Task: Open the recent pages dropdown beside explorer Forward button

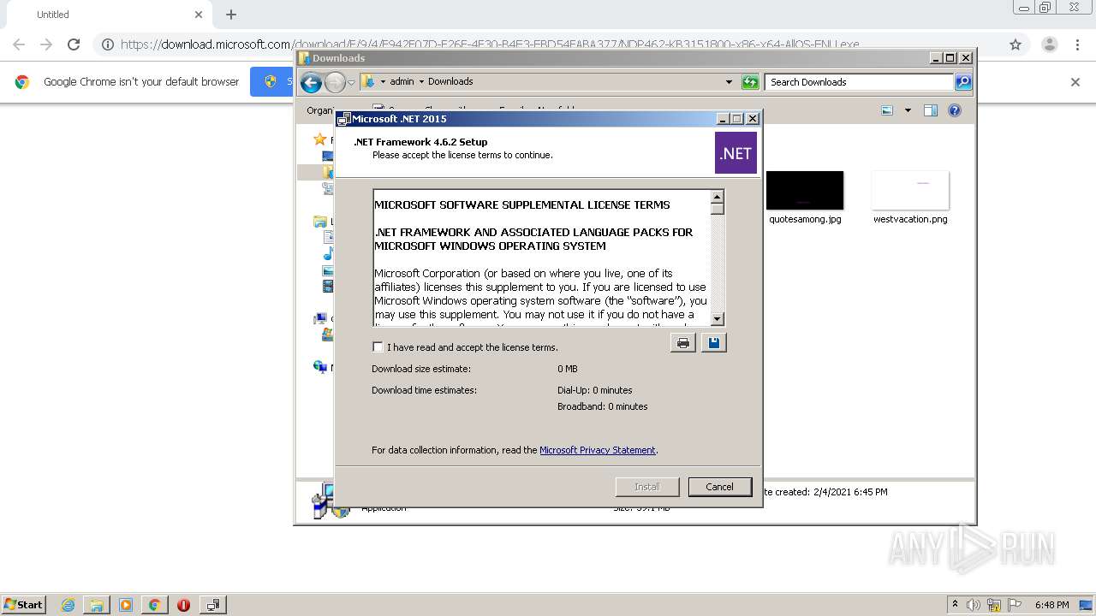Action: (351, 83)
